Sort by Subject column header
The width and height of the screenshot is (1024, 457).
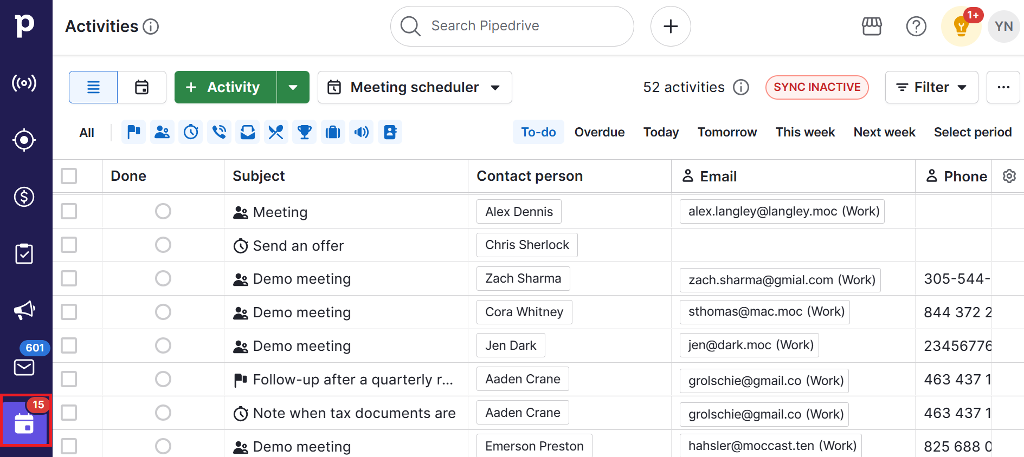[259, 176]
